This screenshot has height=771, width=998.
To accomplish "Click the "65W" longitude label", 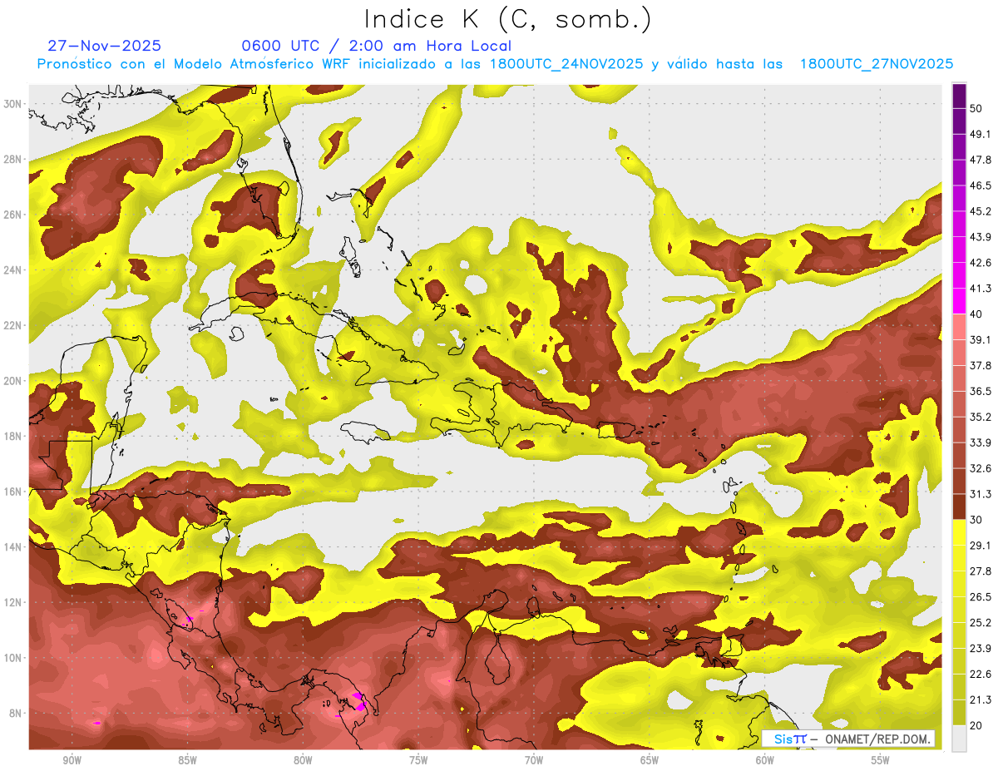I will (650, 760).
